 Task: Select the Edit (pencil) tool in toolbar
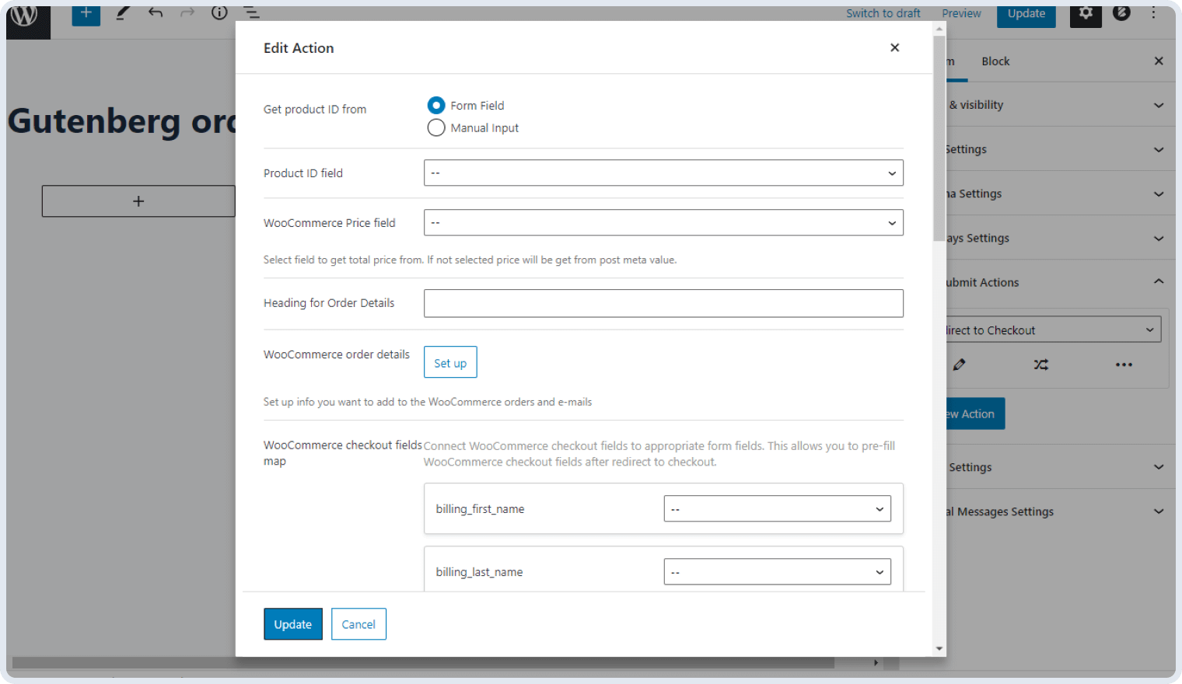pos(122,13)
